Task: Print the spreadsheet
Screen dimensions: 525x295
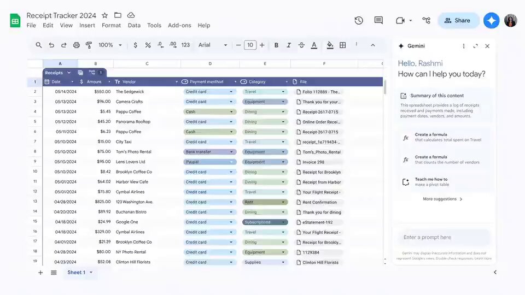Action: (x=77, y=45)
